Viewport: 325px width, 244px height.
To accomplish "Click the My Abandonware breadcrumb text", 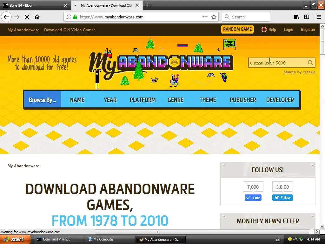I will coord(23,166).
